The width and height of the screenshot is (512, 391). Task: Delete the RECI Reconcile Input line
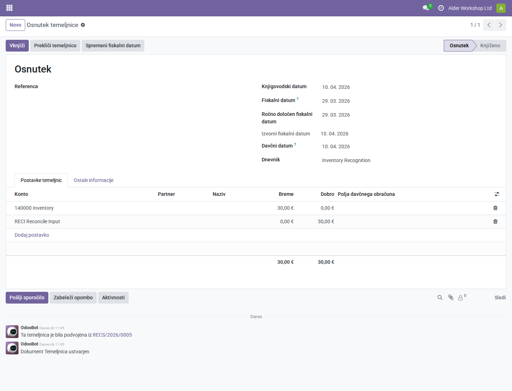495,221
